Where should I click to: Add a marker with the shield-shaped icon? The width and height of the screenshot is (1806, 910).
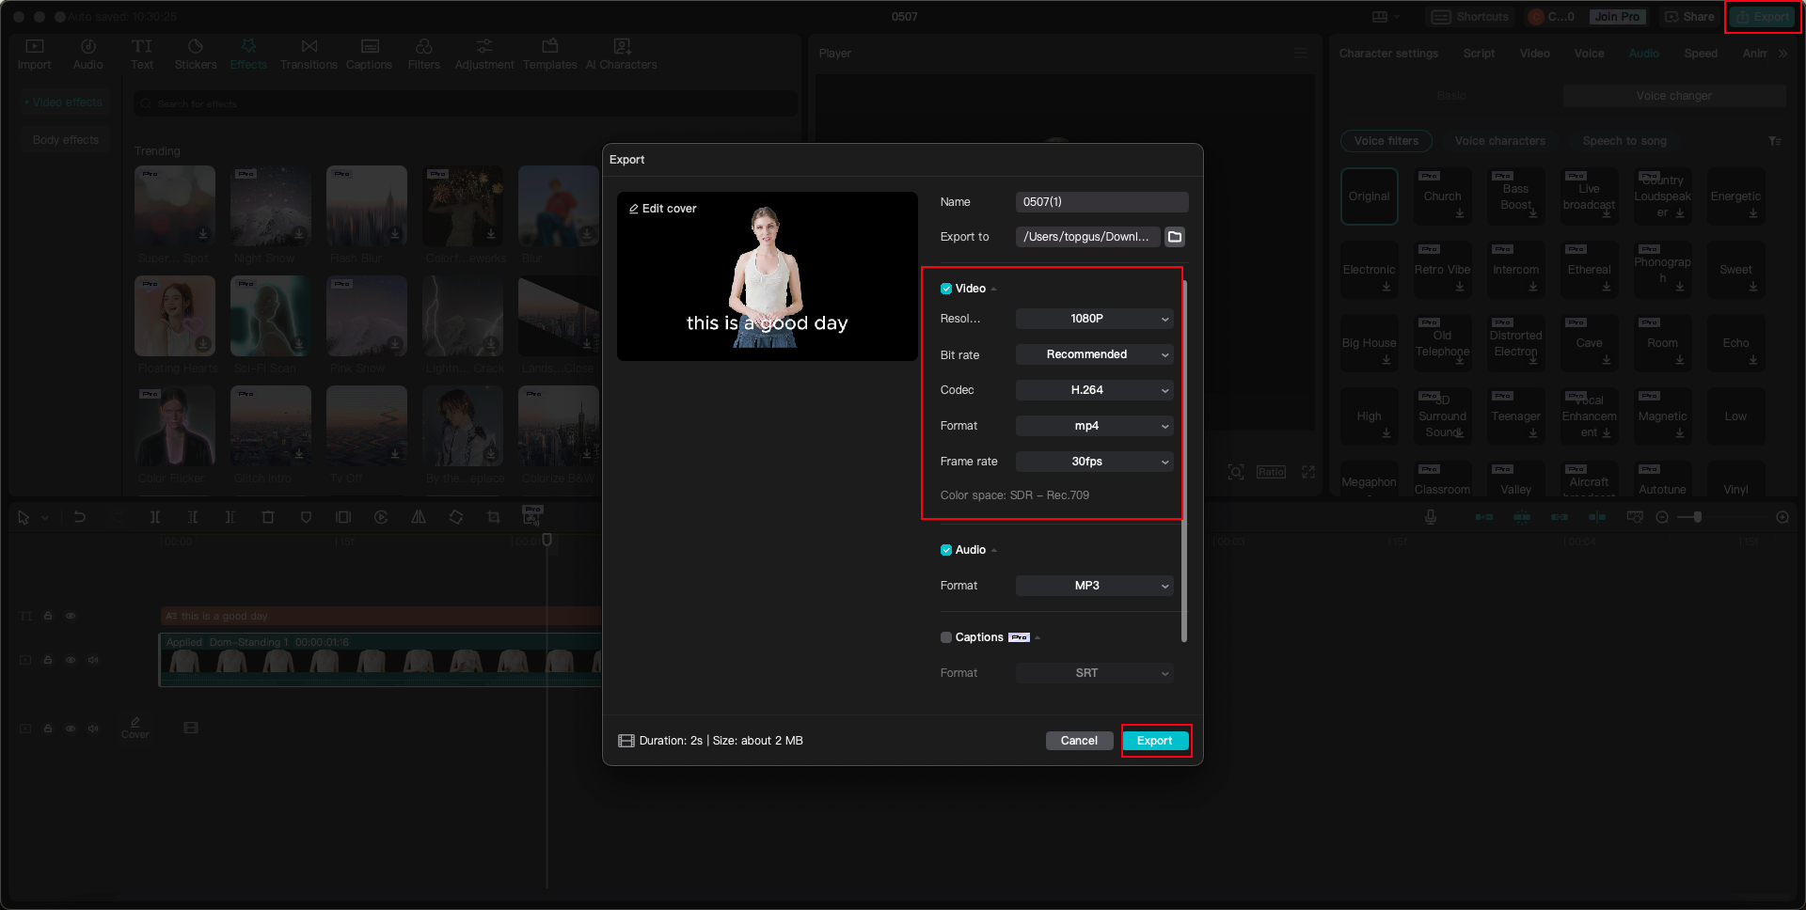306,517
